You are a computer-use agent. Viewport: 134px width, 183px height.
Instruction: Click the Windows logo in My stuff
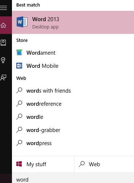(x=19, y=164)
